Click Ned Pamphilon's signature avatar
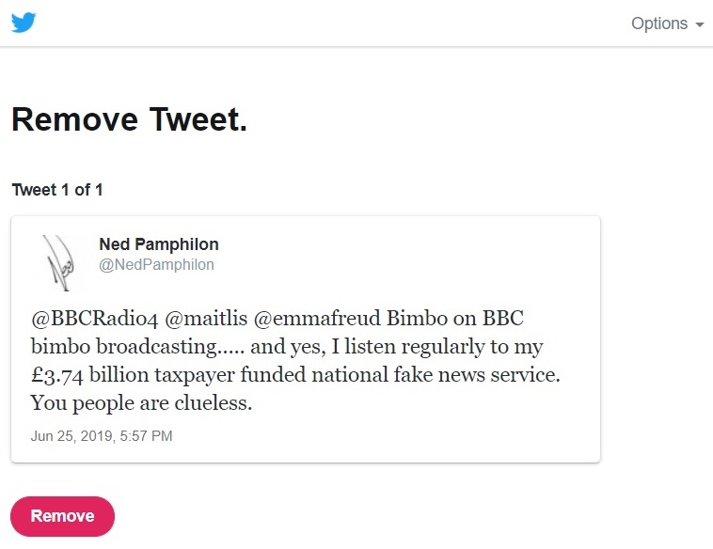The width and height of the screenshot is (713, 549). (x=59, y=262)
